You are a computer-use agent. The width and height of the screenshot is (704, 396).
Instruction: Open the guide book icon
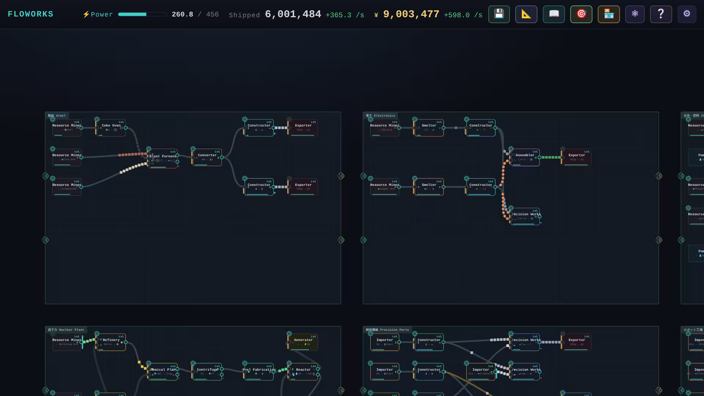(554, 14)
